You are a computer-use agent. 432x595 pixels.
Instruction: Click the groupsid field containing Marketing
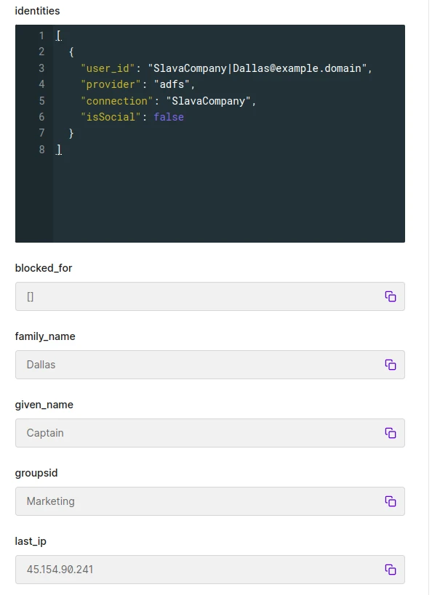pyautogui.click(x=209, y=501)
